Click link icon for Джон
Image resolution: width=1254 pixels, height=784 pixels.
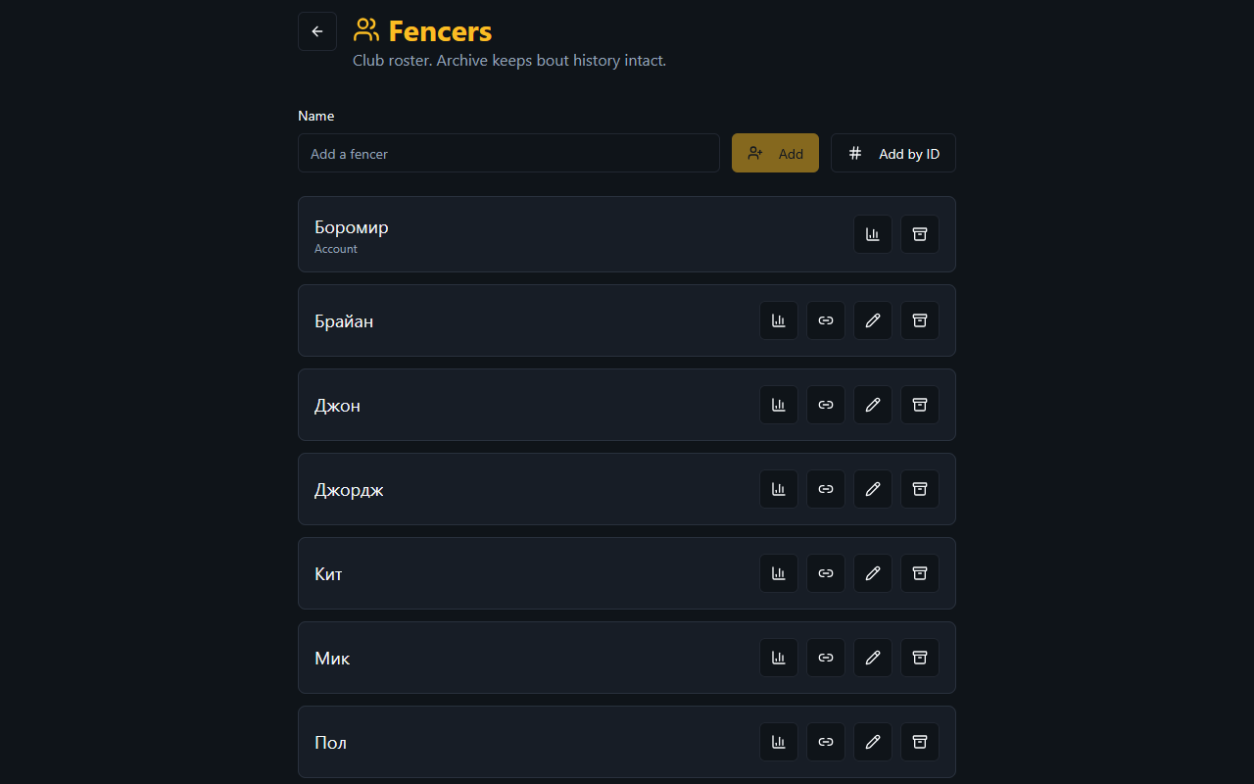coord(826,405)
